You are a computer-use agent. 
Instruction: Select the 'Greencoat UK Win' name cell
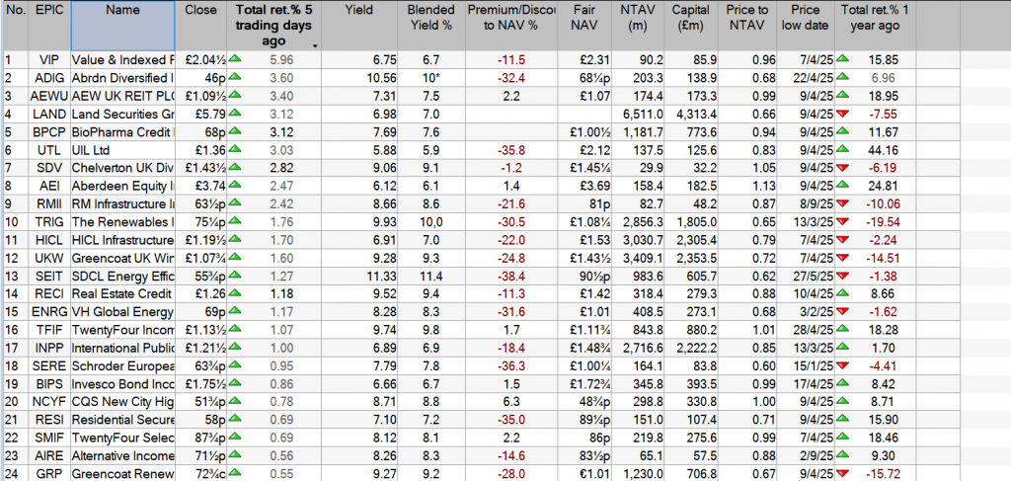122,259
